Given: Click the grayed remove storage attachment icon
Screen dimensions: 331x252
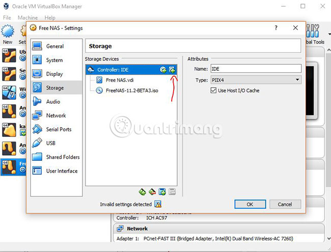Looking at the screenshot, I should click(172, 192).
